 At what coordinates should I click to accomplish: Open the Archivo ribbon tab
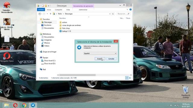tap(41, 10)
